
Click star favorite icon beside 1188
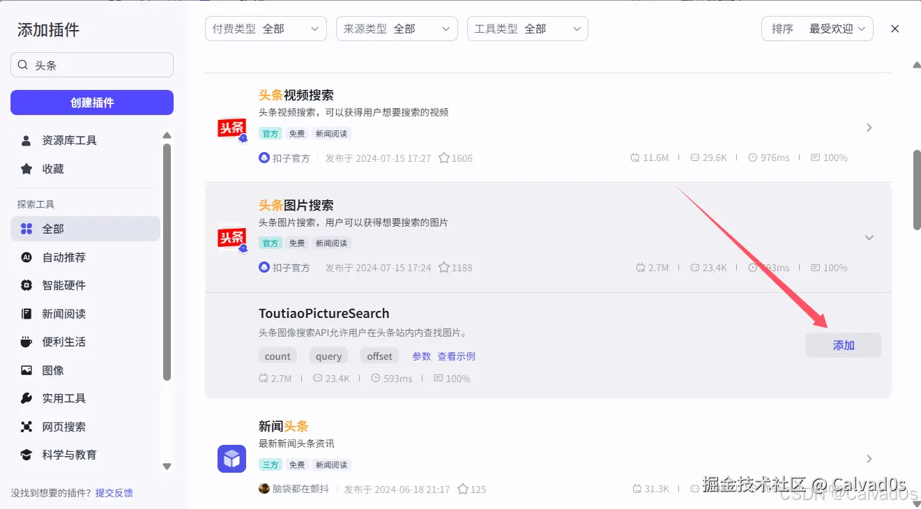444,268
